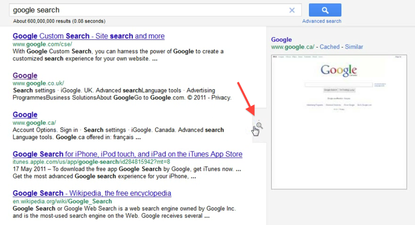This screenshot has height=225, width=415.
Task: Click the instant preview magnifier icon
Action: pos(259,125)
